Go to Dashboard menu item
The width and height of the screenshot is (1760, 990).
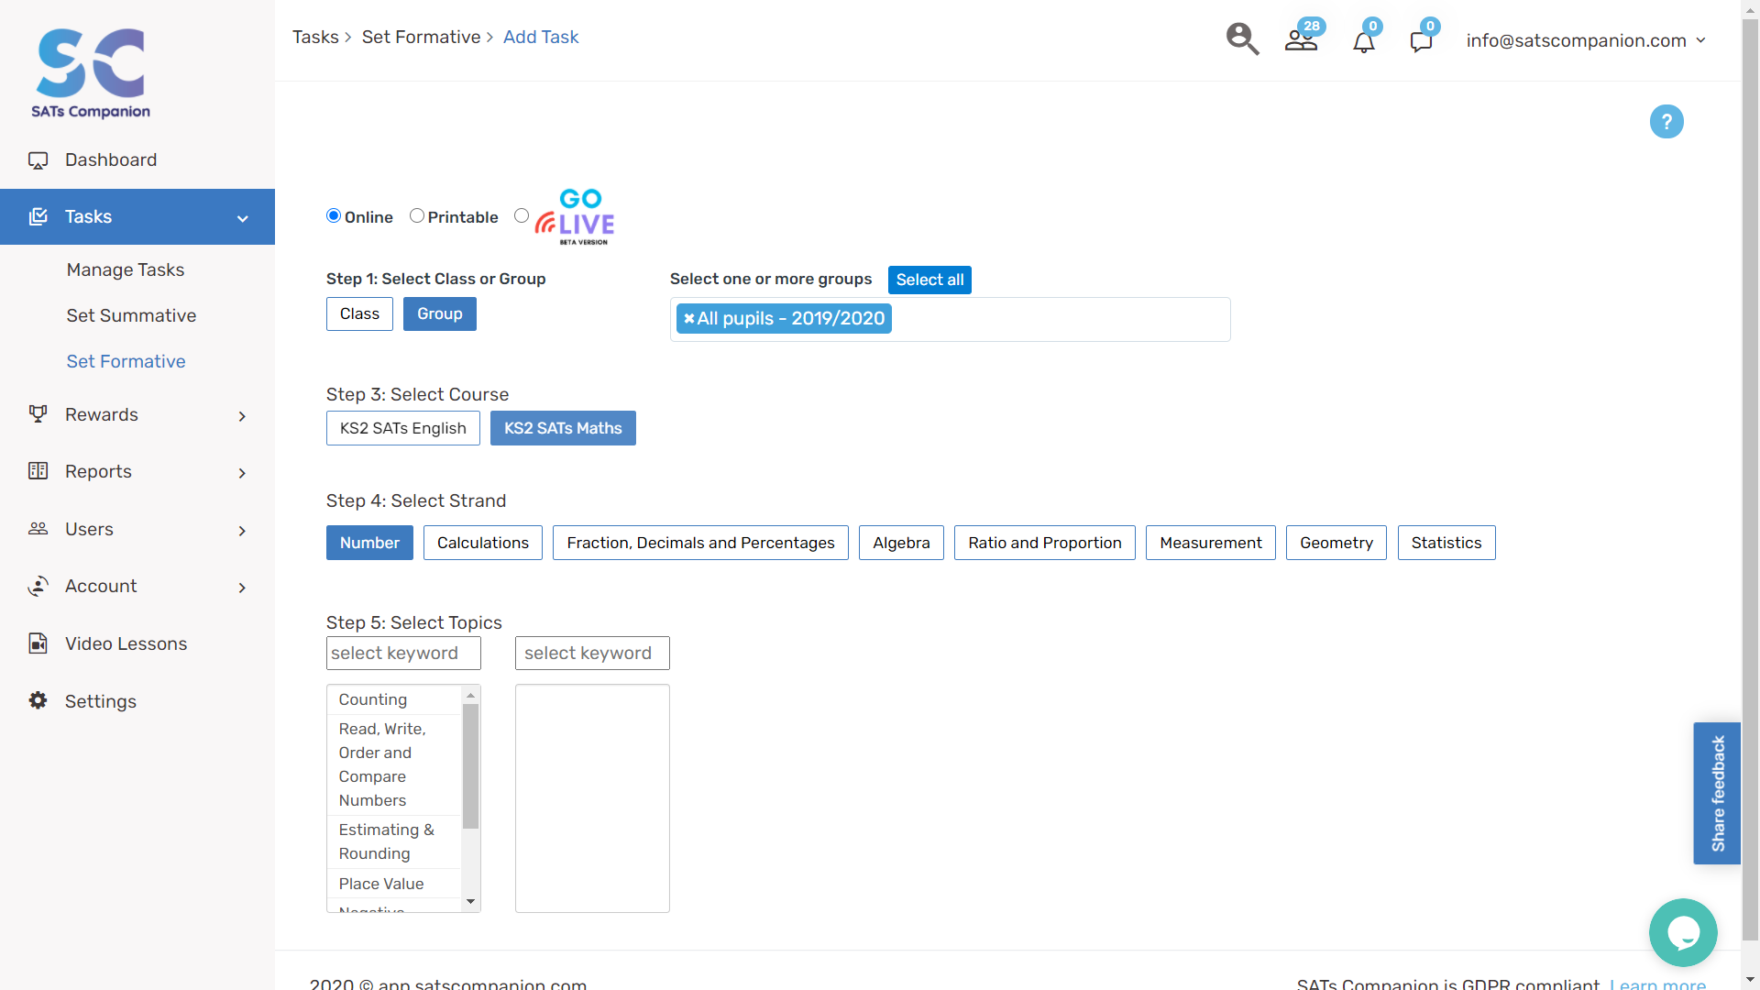click(x=111, y=159)
